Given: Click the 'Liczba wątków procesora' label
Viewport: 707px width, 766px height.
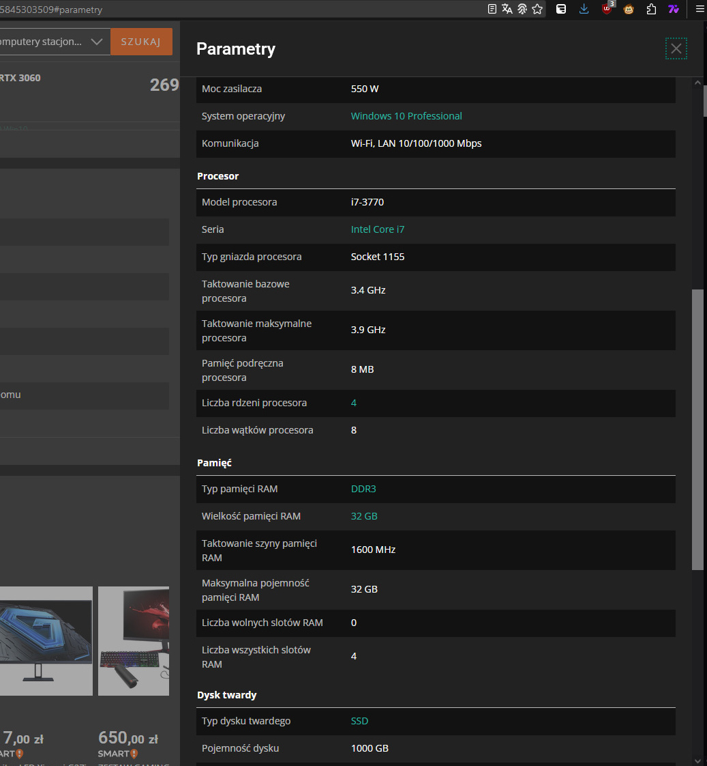Looking at the screenshot, I should tap(258, 430).
